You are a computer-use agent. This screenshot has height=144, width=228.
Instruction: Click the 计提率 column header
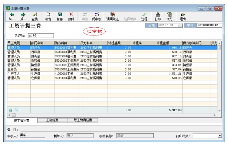tap(144, 43)
